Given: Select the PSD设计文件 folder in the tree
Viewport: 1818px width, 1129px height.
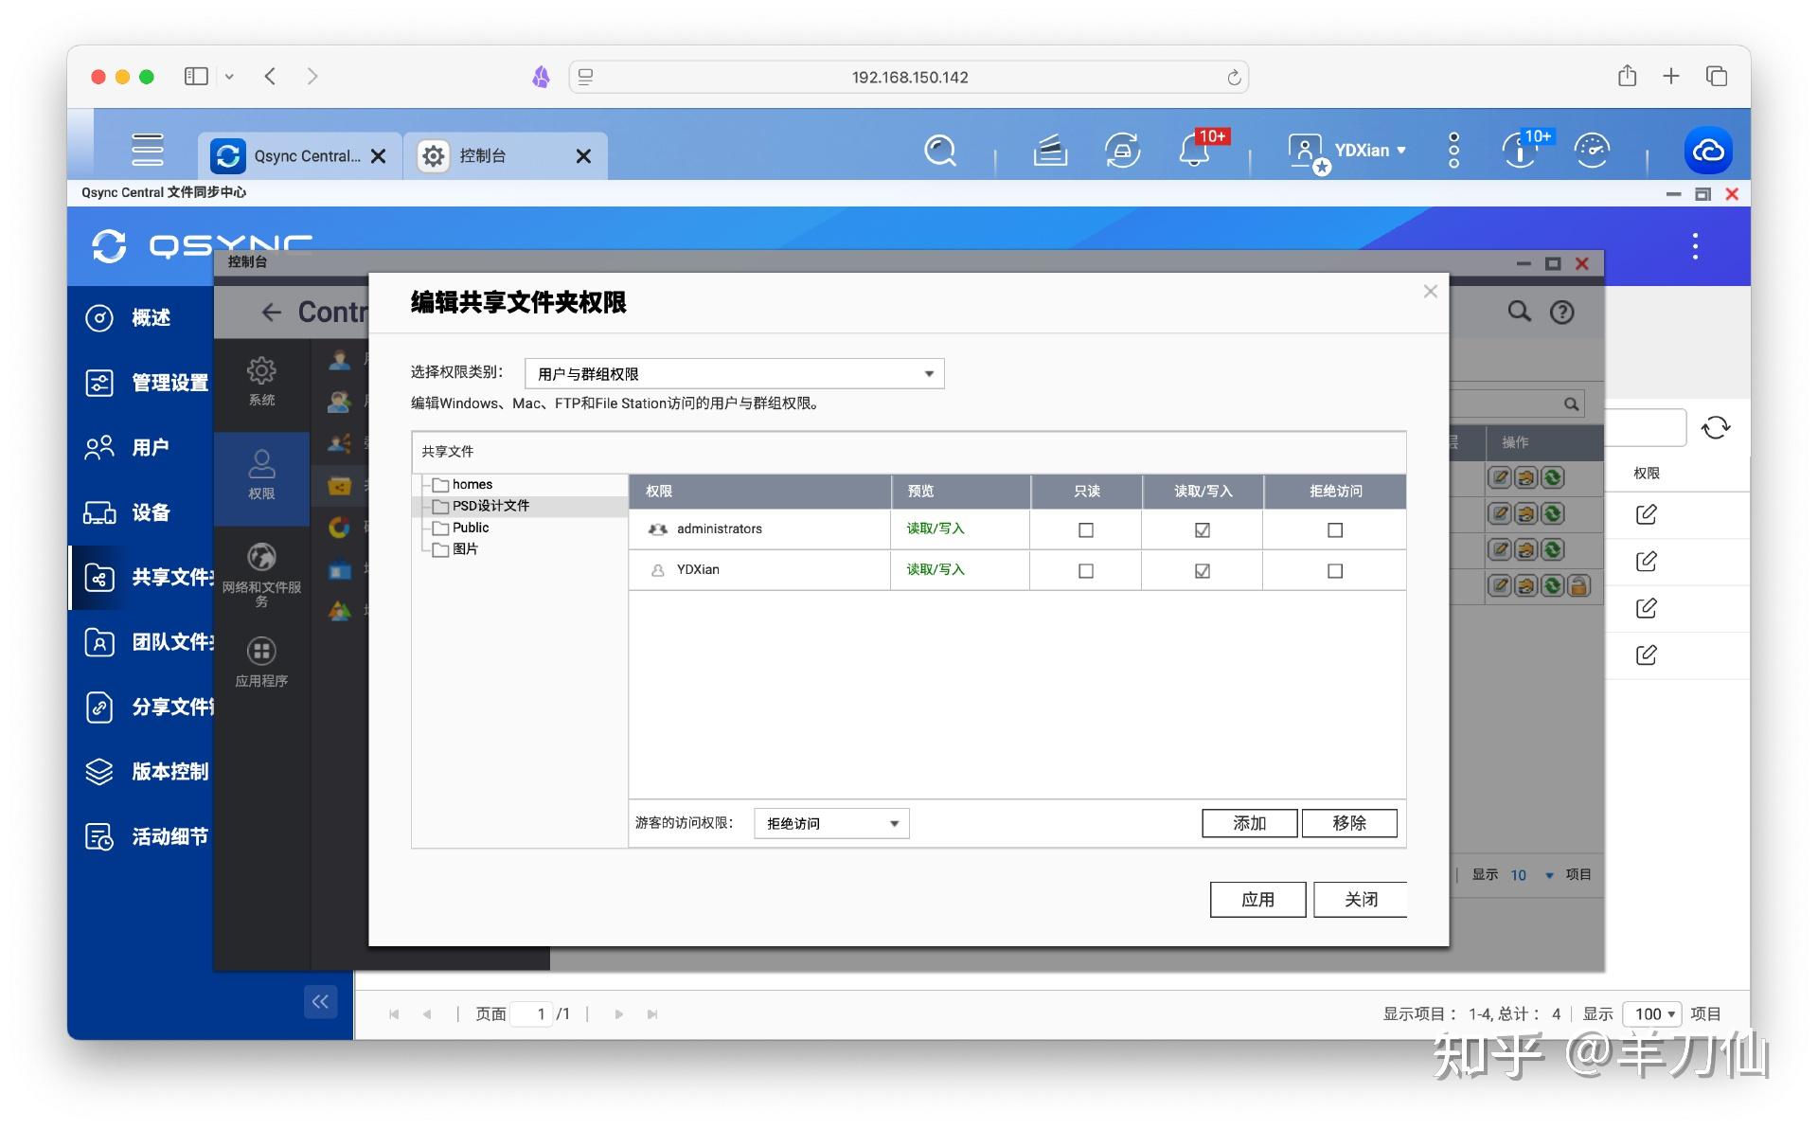Looking at the screenshot, I should [490, 506].
